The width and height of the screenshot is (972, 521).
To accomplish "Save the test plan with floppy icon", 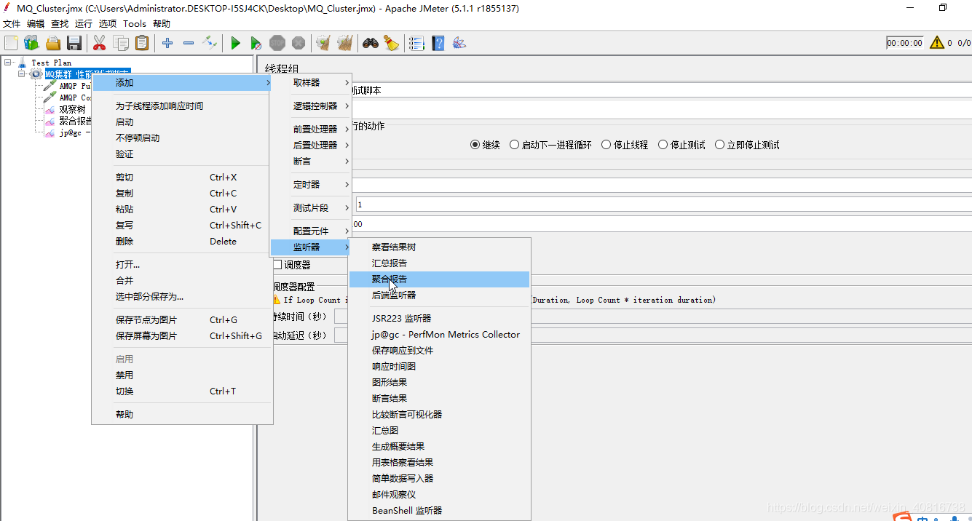I will pyautogui.click(x=74, y=43).
